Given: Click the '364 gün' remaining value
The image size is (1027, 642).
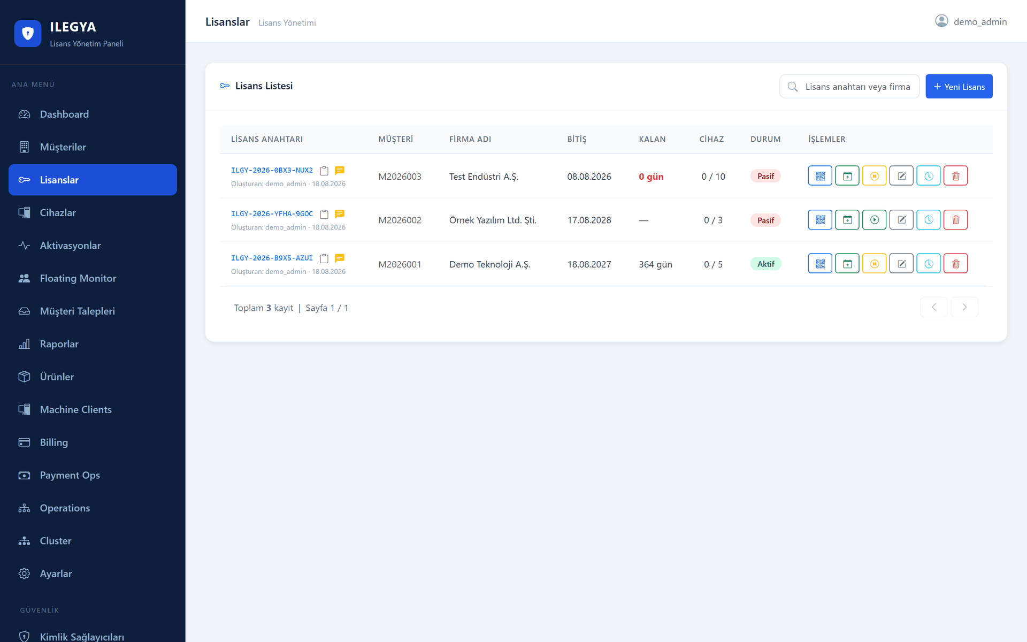Looking at the screenshot, I should [655, 264].
